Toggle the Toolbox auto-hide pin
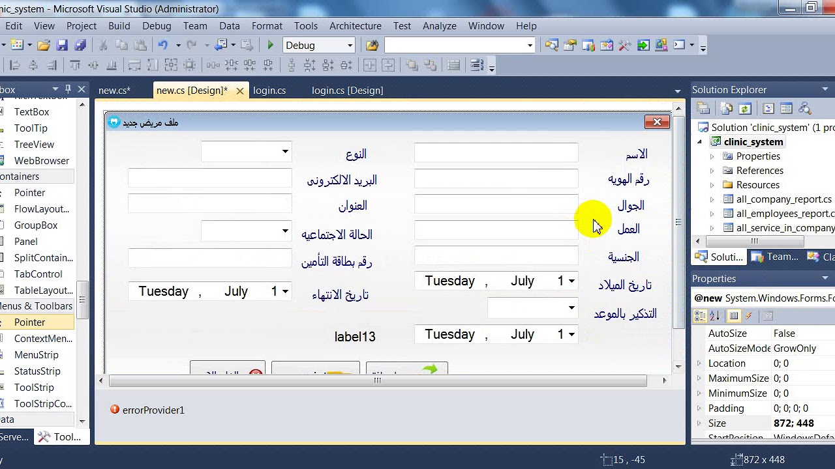 pos(68,89)
